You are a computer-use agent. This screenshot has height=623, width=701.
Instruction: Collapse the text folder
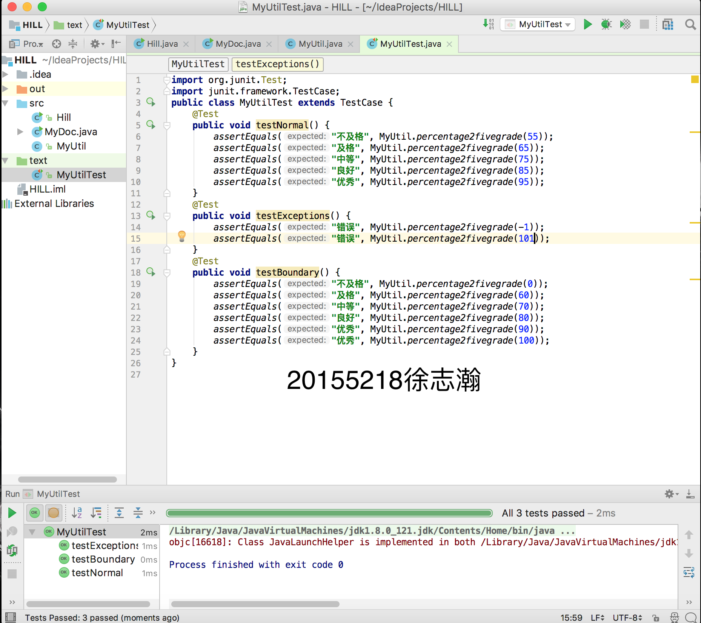point(6,160)
